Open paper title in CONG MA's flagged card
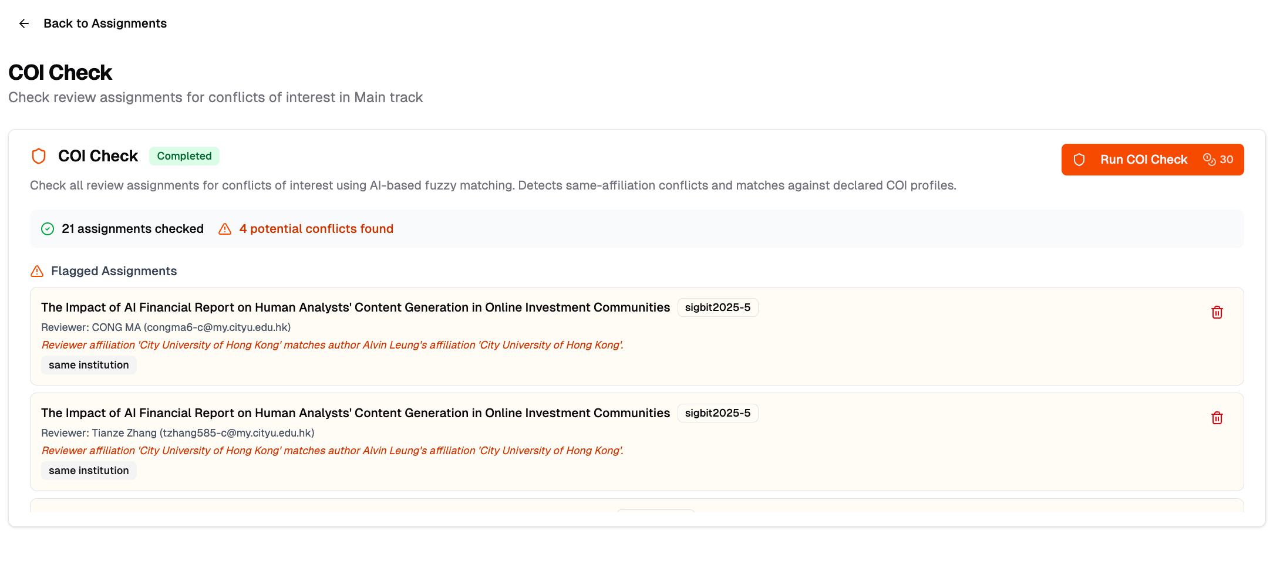The image size is (1280, 568). (x=355, y=307)
